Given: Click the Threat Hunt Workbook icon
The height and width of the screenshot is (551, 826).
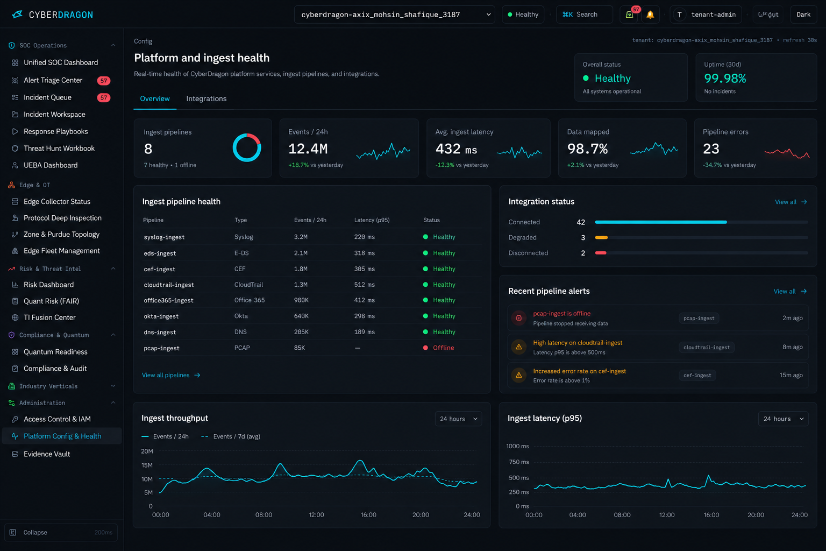Looking at the screenshot, I should [15, 148].
